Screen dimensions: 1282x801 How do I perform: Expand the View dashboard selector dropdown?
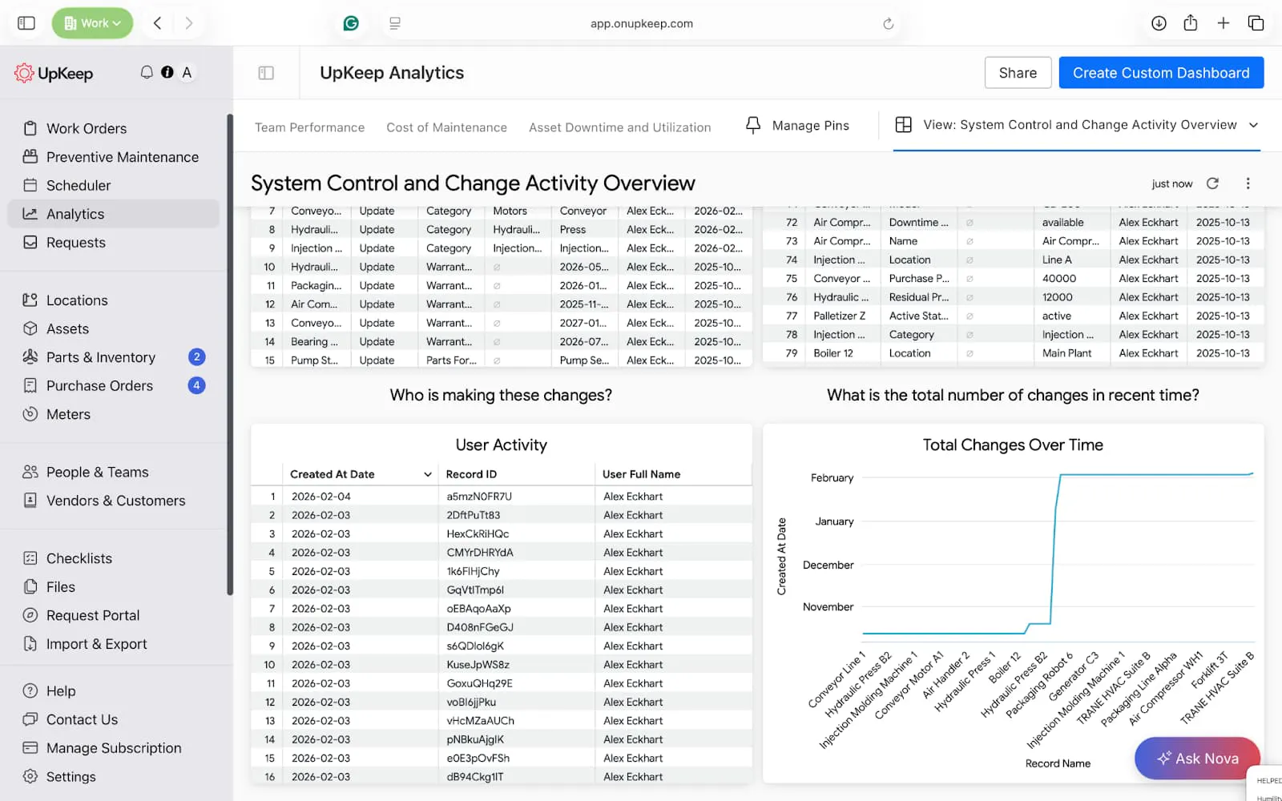pyautogui.click(x=1253, y=125)
